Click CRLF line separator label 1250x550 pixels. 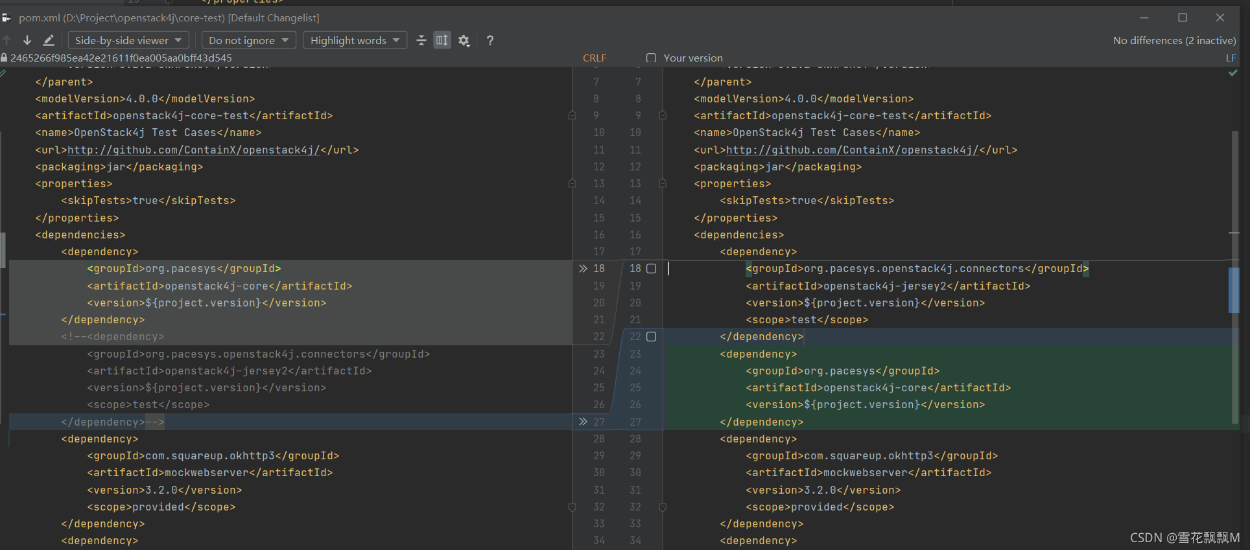(x=595, y=58)
